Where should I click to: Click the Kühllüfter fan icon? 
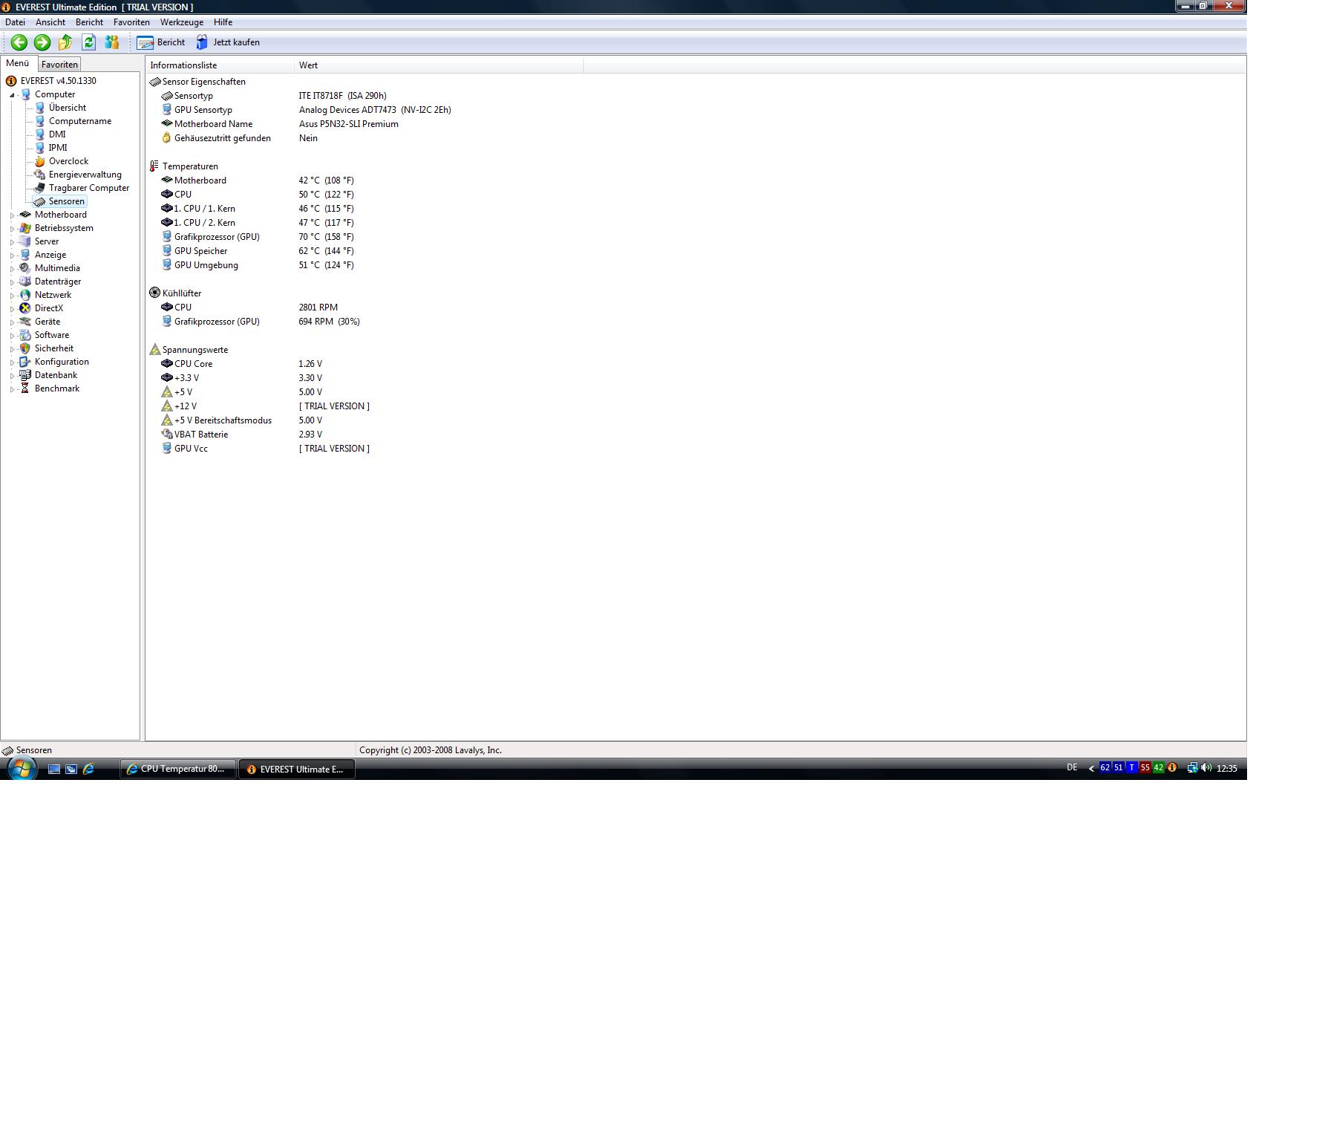(x=154, y=293)
